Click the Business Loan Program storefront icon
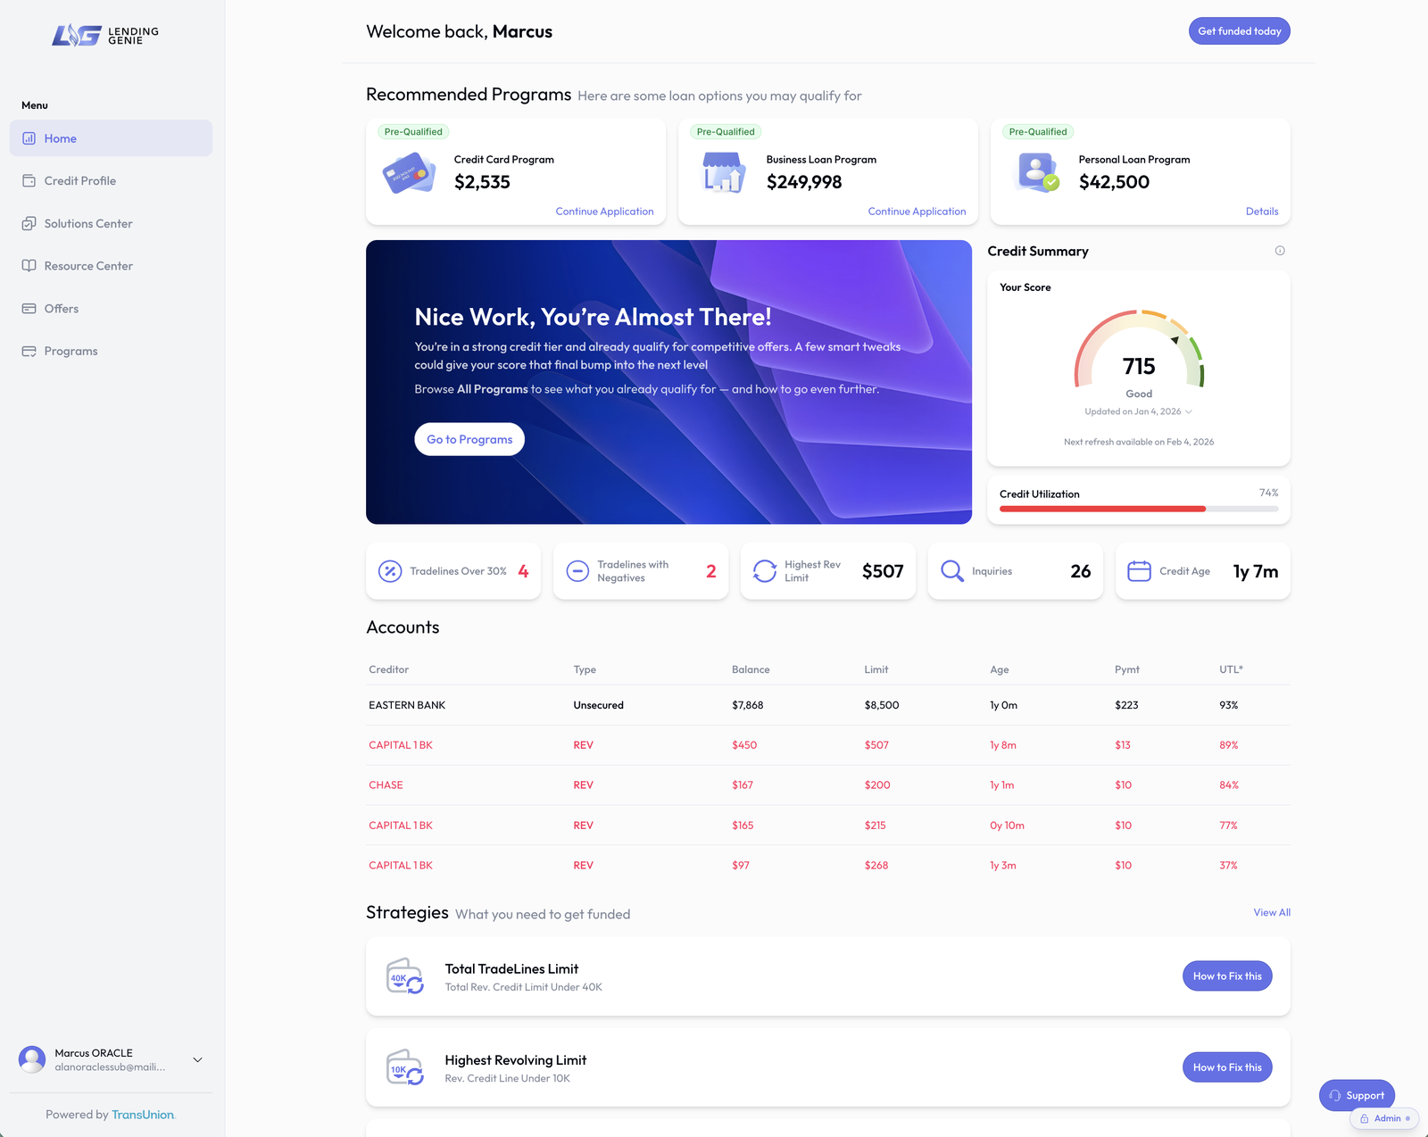Viewport: 1428px width, 1137px height. pos(723,172)
